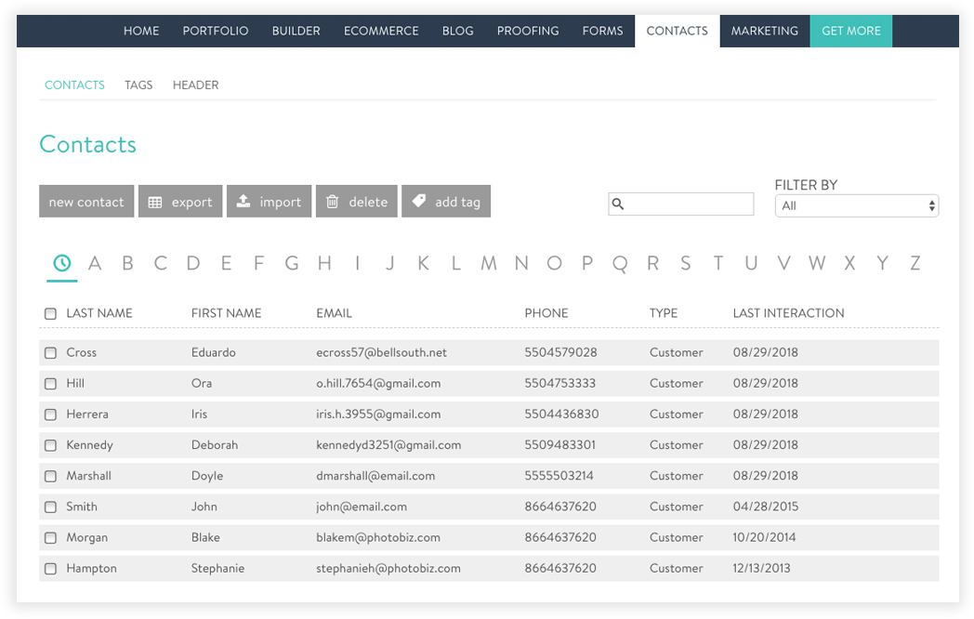Click email dmarshall@email.com
974x619 pixels.
click(x=375, y=476)
